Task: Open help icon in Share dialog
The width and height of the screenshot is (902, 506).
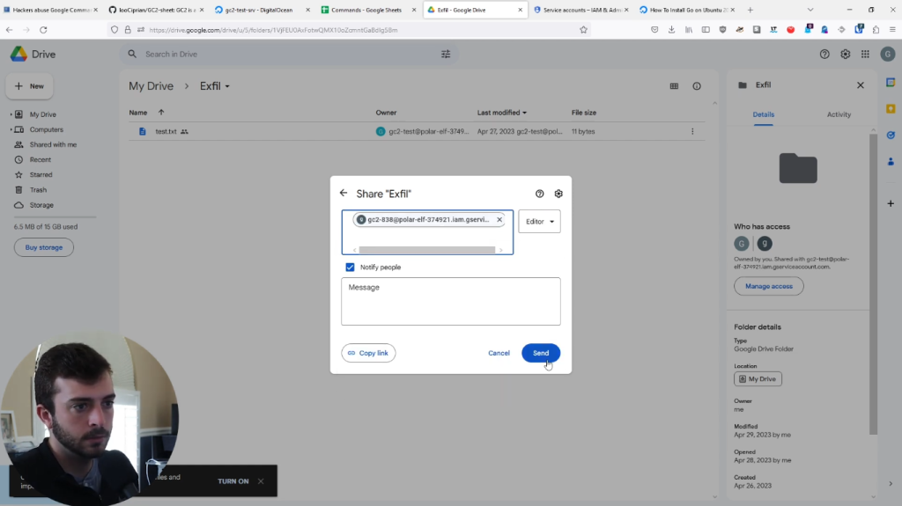Action: pos(540,194)
